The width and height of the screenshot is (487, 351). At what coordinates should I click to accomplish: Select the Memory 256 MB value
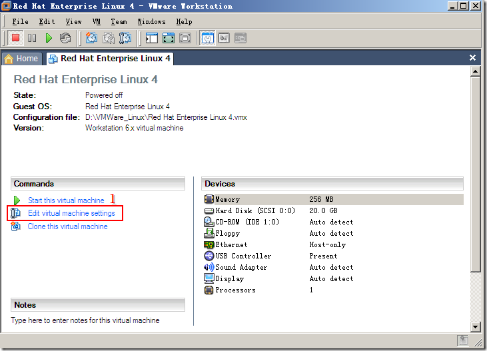tap(321, 199)
